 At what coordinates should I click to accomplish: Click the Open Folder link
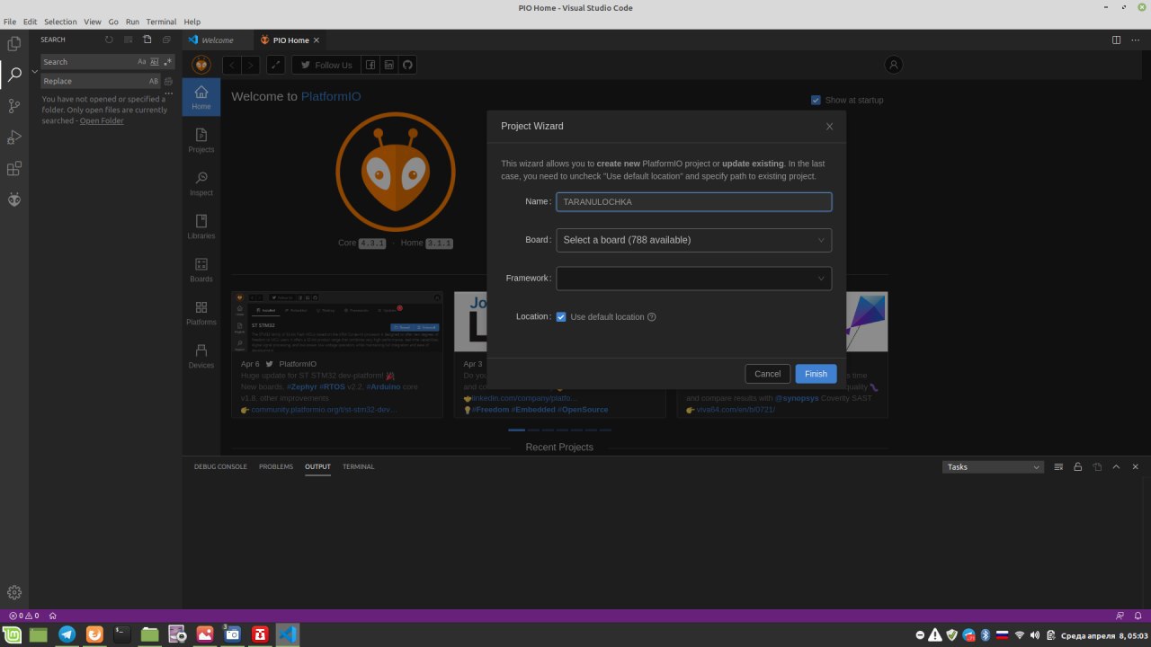pyautogui.click(x=102, y=120)
